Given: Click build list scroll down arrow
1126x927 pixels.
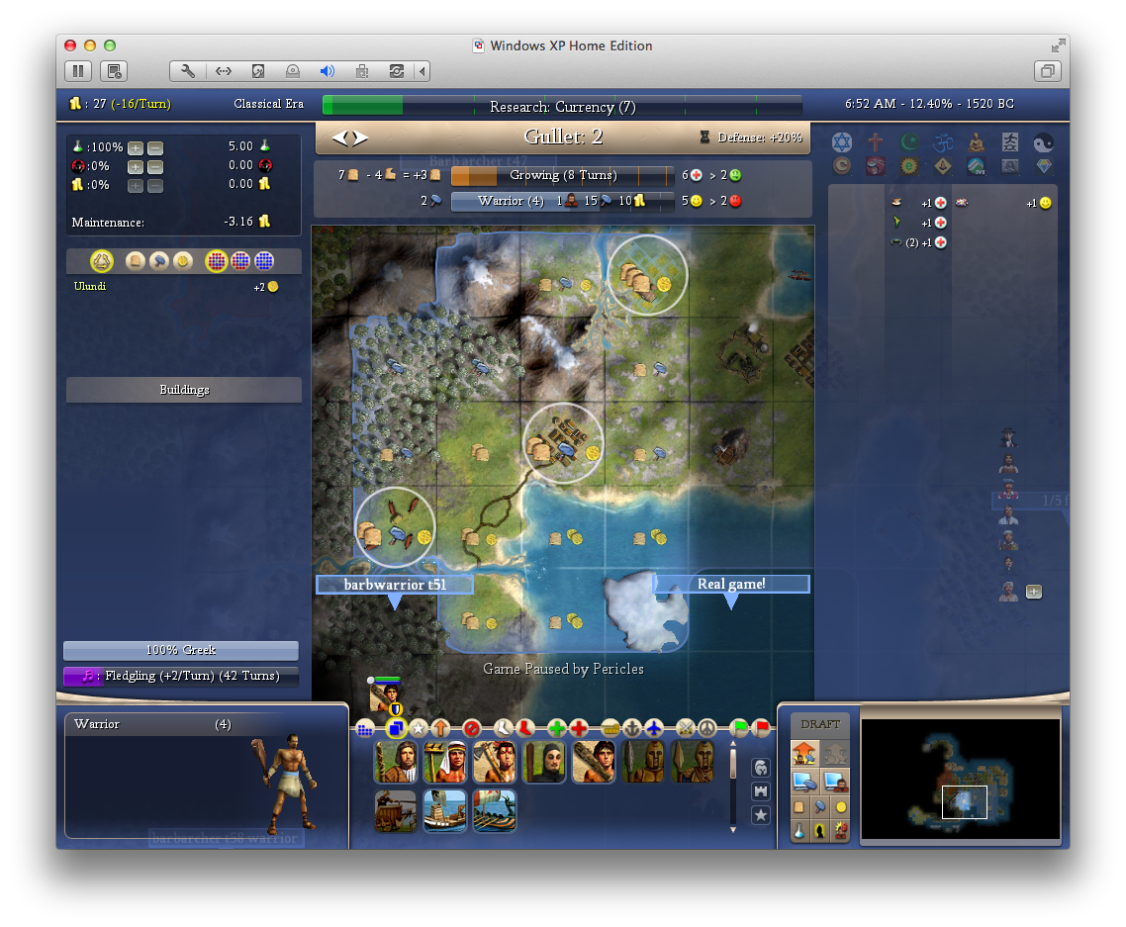Looking at the screenshot, I should point(732,829).
